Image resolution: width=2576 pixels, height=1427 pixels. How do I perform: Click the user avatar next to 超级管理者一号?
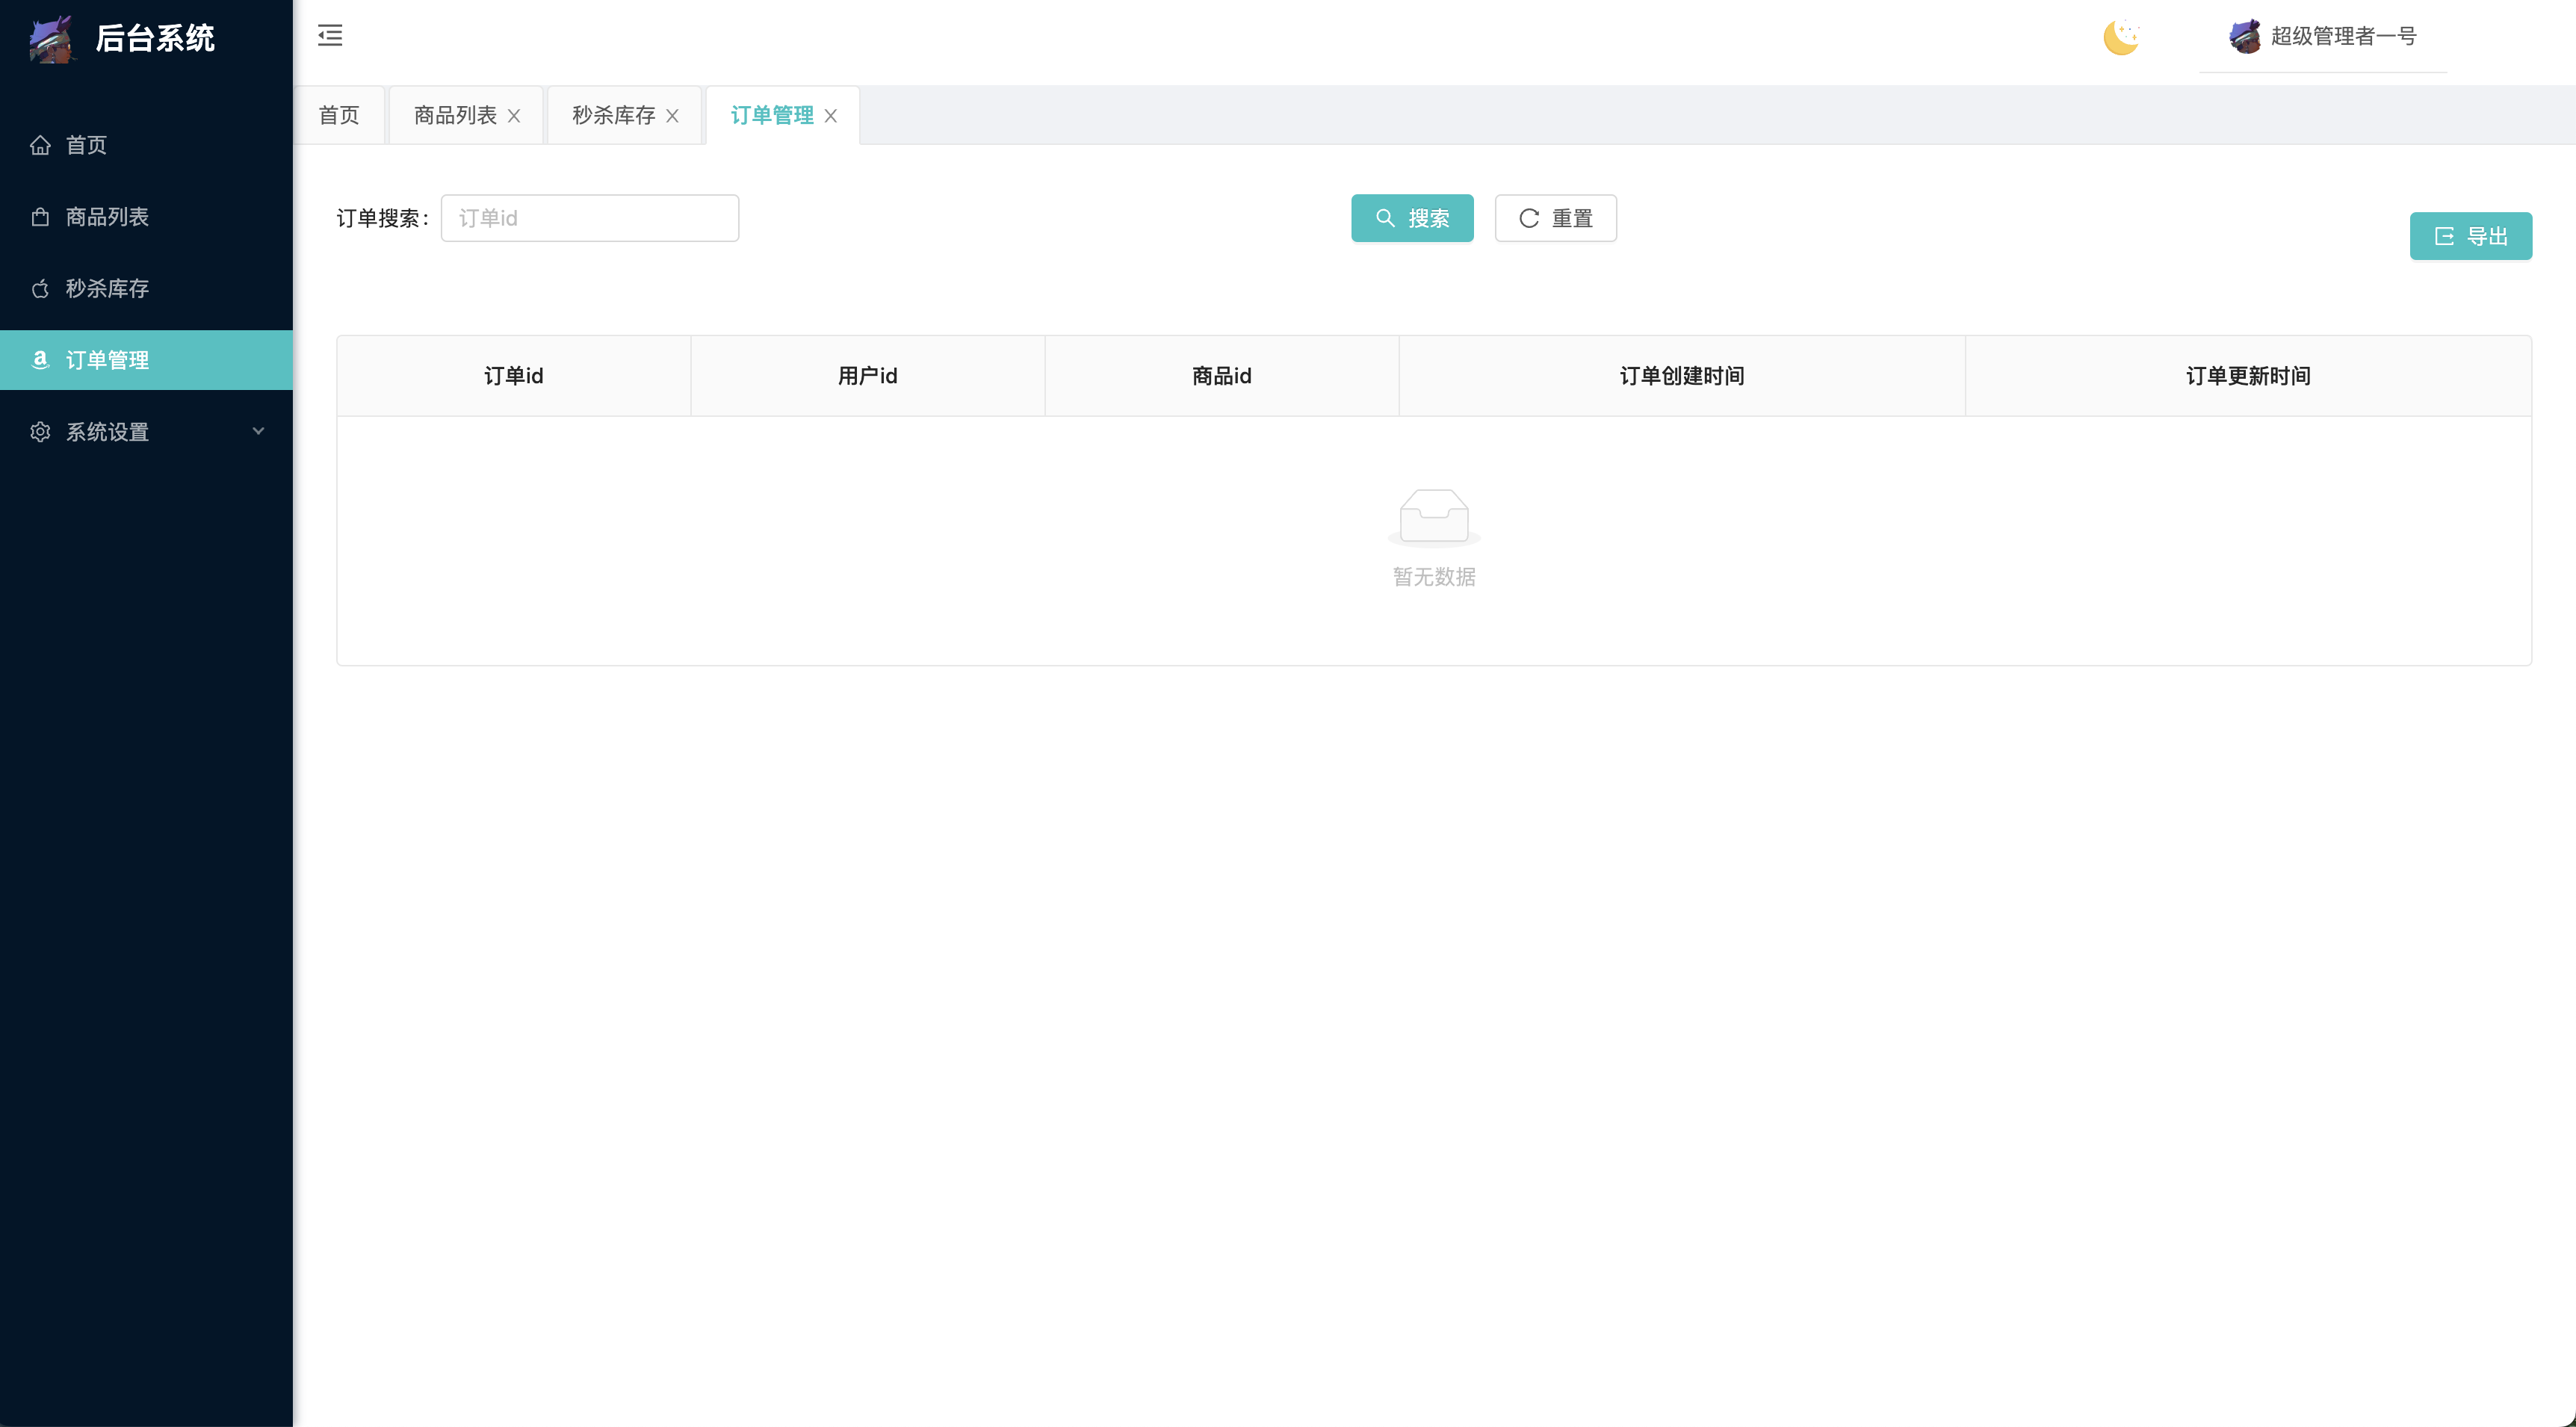pos(2245,37)
